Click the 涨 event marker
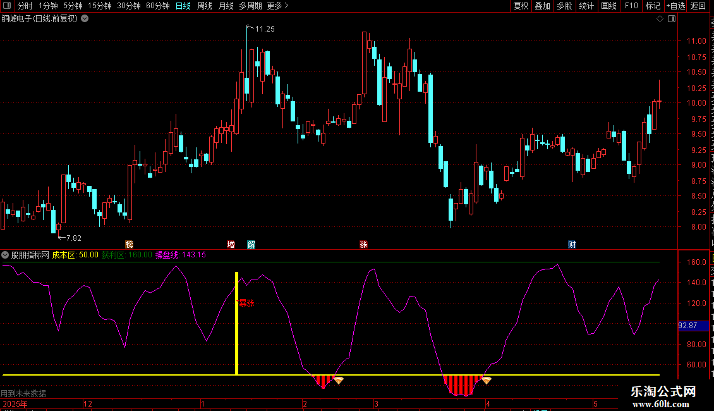 363,245
